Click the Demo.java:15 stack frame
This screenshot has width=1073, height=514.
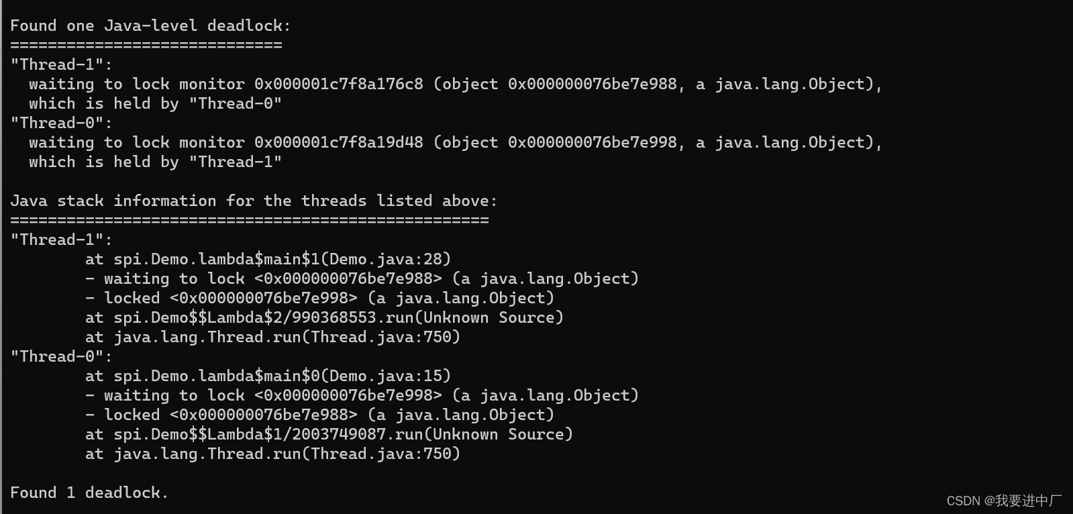coord(268,376)
